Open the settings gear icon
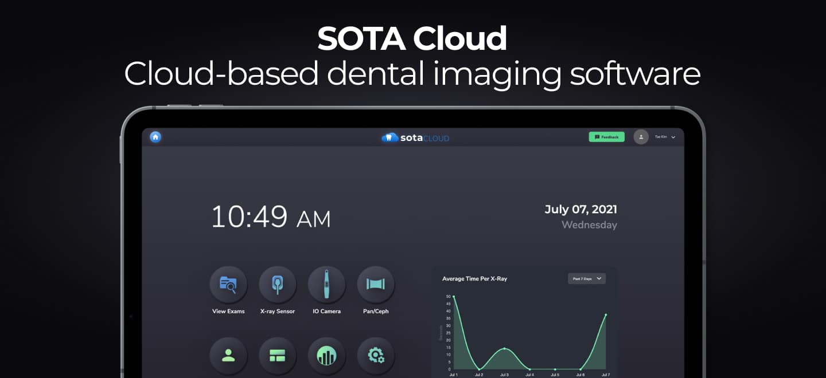826x378 pixels. pos(376,356)
